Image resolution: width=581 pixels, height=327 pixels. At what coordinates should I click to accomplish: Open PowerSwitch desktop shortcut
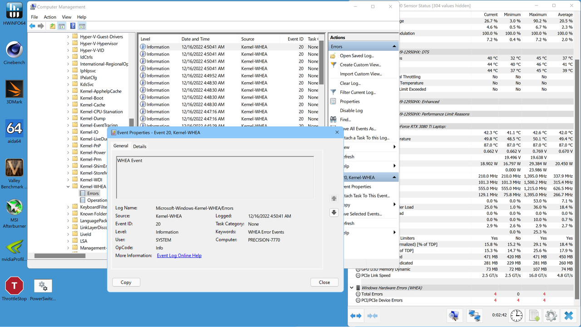43,290
